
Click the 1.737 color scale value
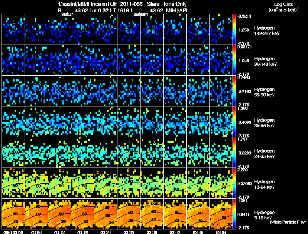tap(243, 139)
